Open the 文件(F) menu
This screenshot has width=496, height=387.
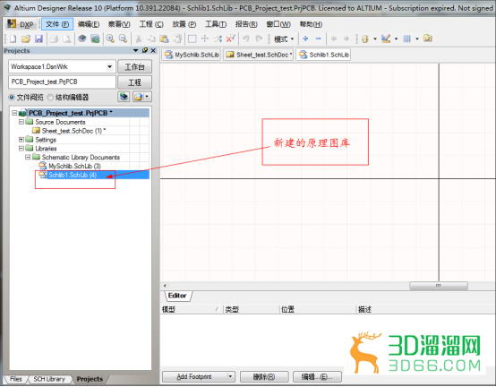point(57,24)
